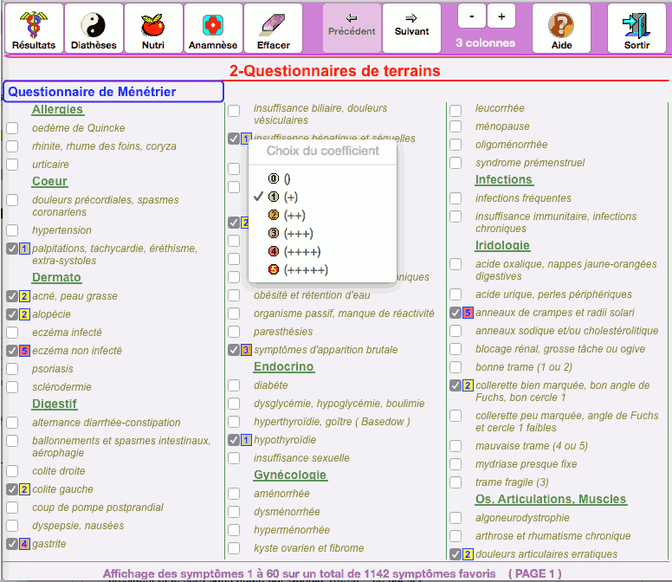Increase columns with plus button
Image resolution: width=672 pixels, height=582 pixels.
(x=501, y=16)
